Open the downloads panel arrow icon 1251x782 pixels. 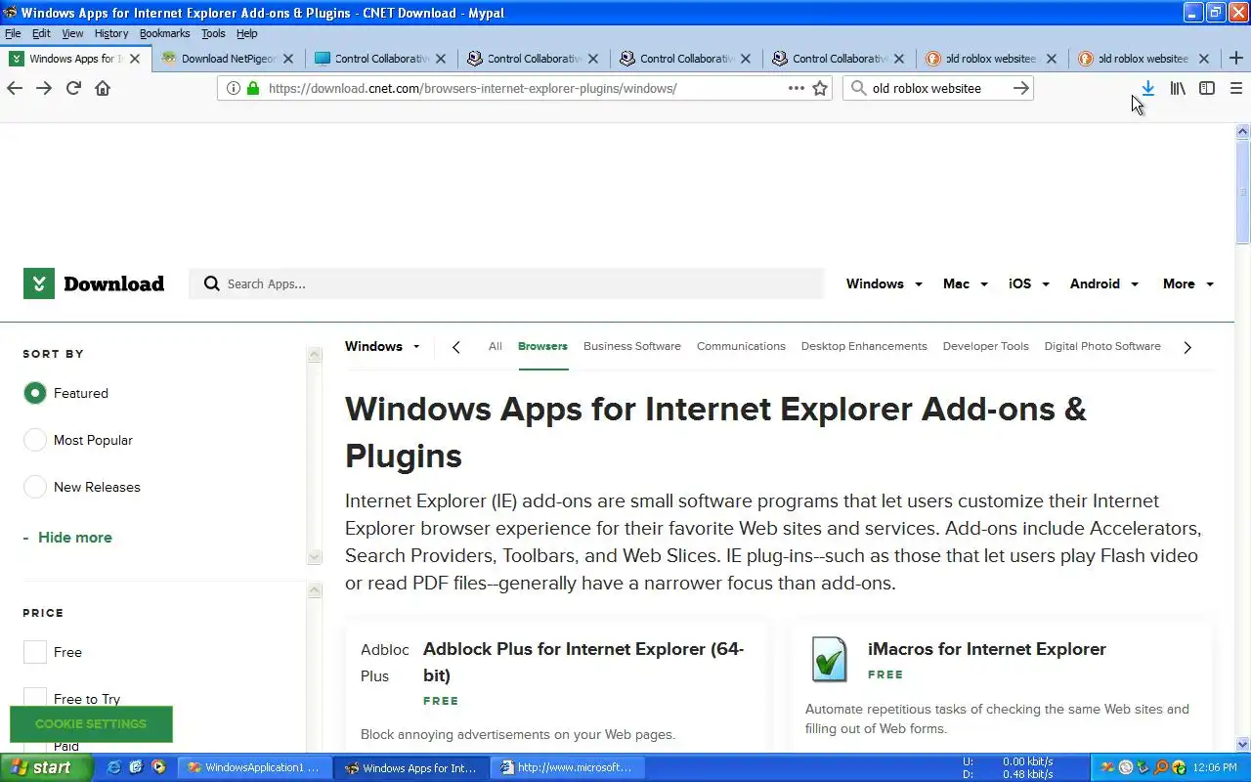pos(1148,88)
